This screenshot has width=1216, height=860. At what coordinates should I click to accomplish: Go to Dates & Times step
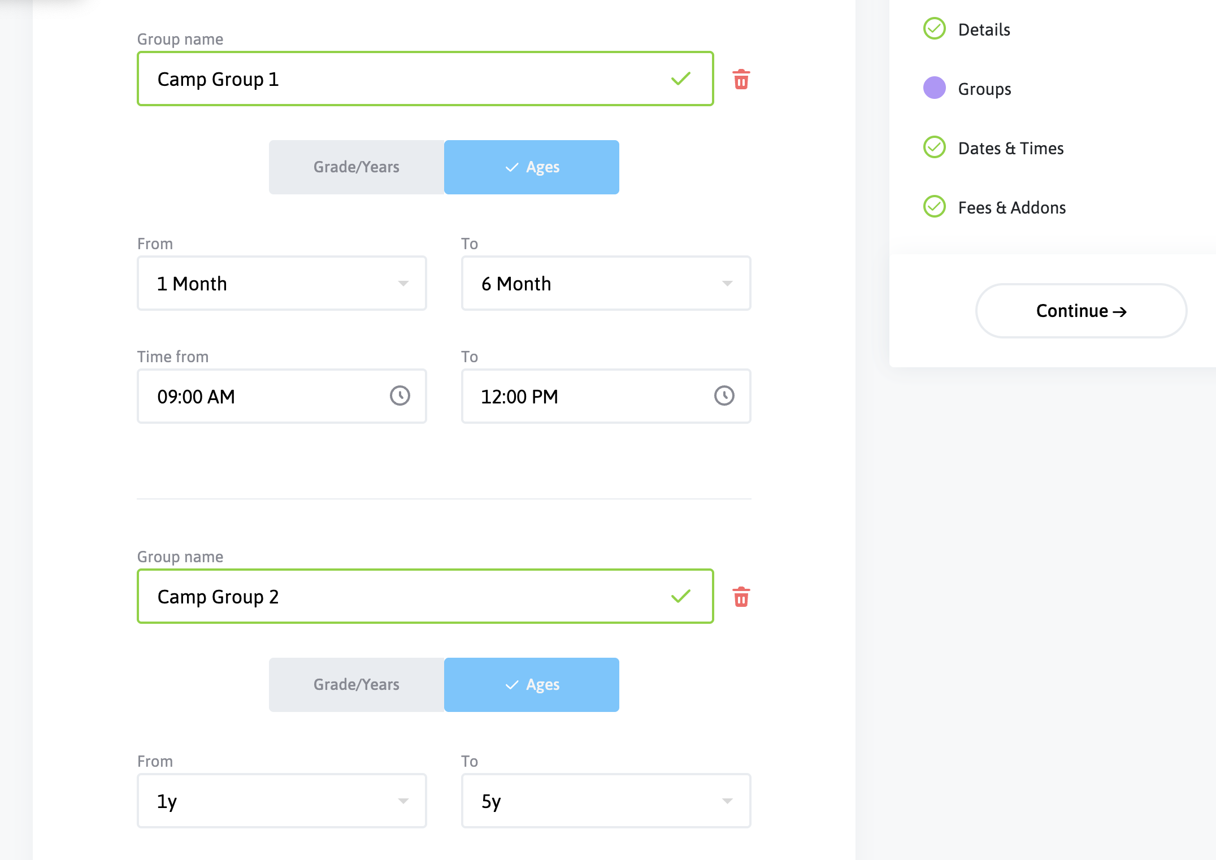point(1010,148)
